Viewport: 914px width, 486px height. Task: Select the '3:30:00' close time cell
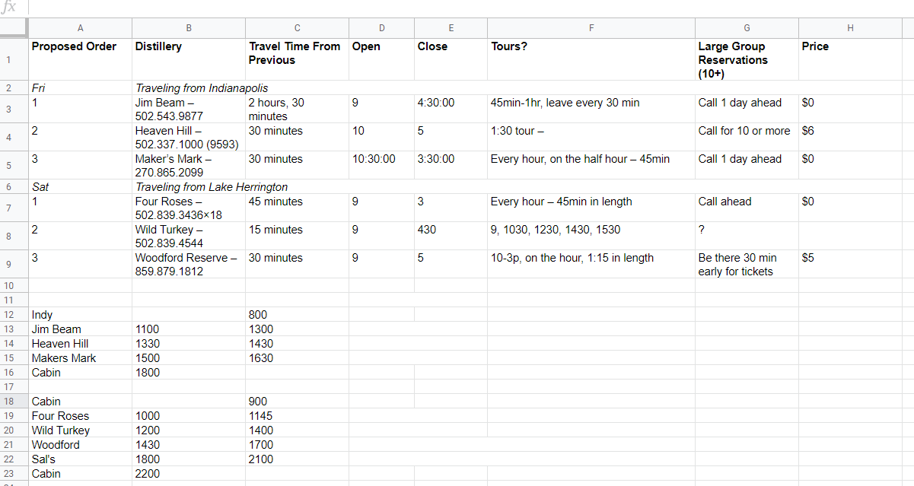tap(451, 166)
